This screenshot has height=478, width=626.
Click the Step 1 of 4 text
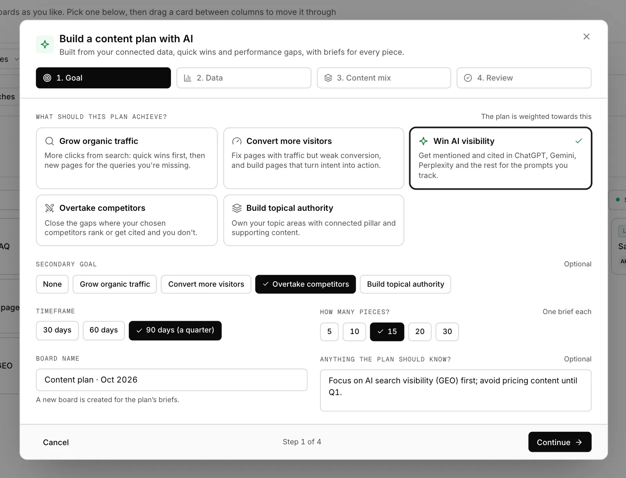coord(302,442)
